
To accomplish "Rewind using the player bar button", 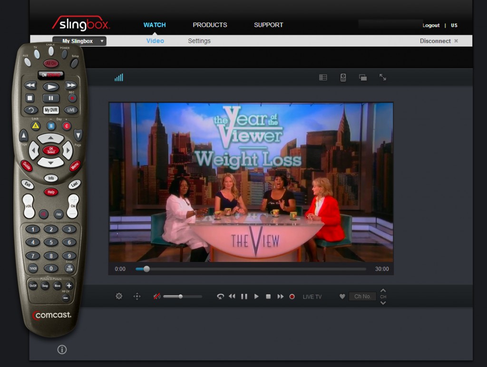I will point(232,297).
